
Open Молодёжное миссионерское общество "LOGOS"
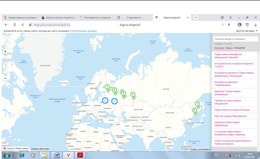pyautogui.click(x=234, y=65)
